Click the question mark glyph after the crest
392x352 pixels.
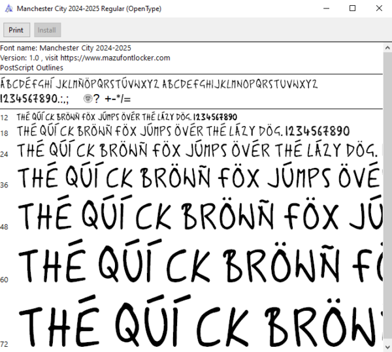[97, 99]
